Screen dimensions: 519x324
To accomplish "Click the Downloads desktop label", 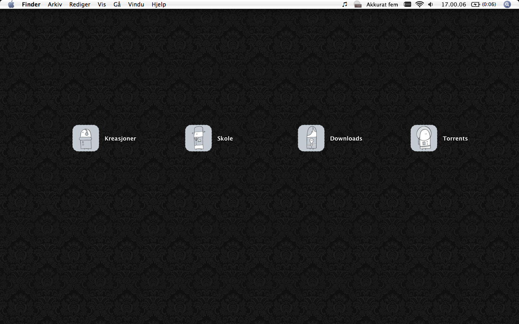I will (x=346, y=139).
